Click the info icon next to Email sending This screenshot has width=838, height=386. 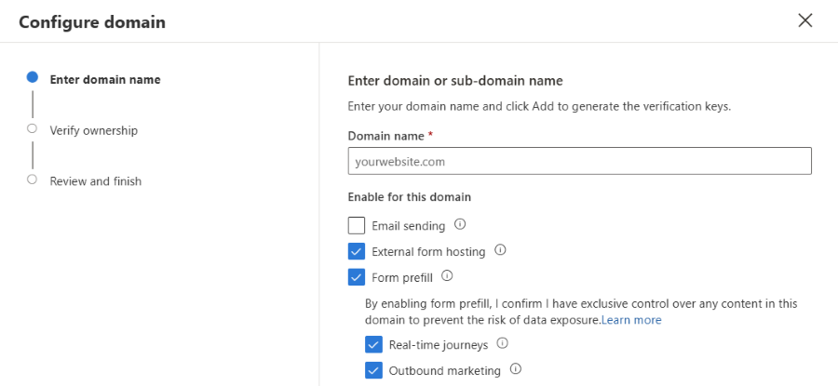pyautogui.click(x=460, y=225)
